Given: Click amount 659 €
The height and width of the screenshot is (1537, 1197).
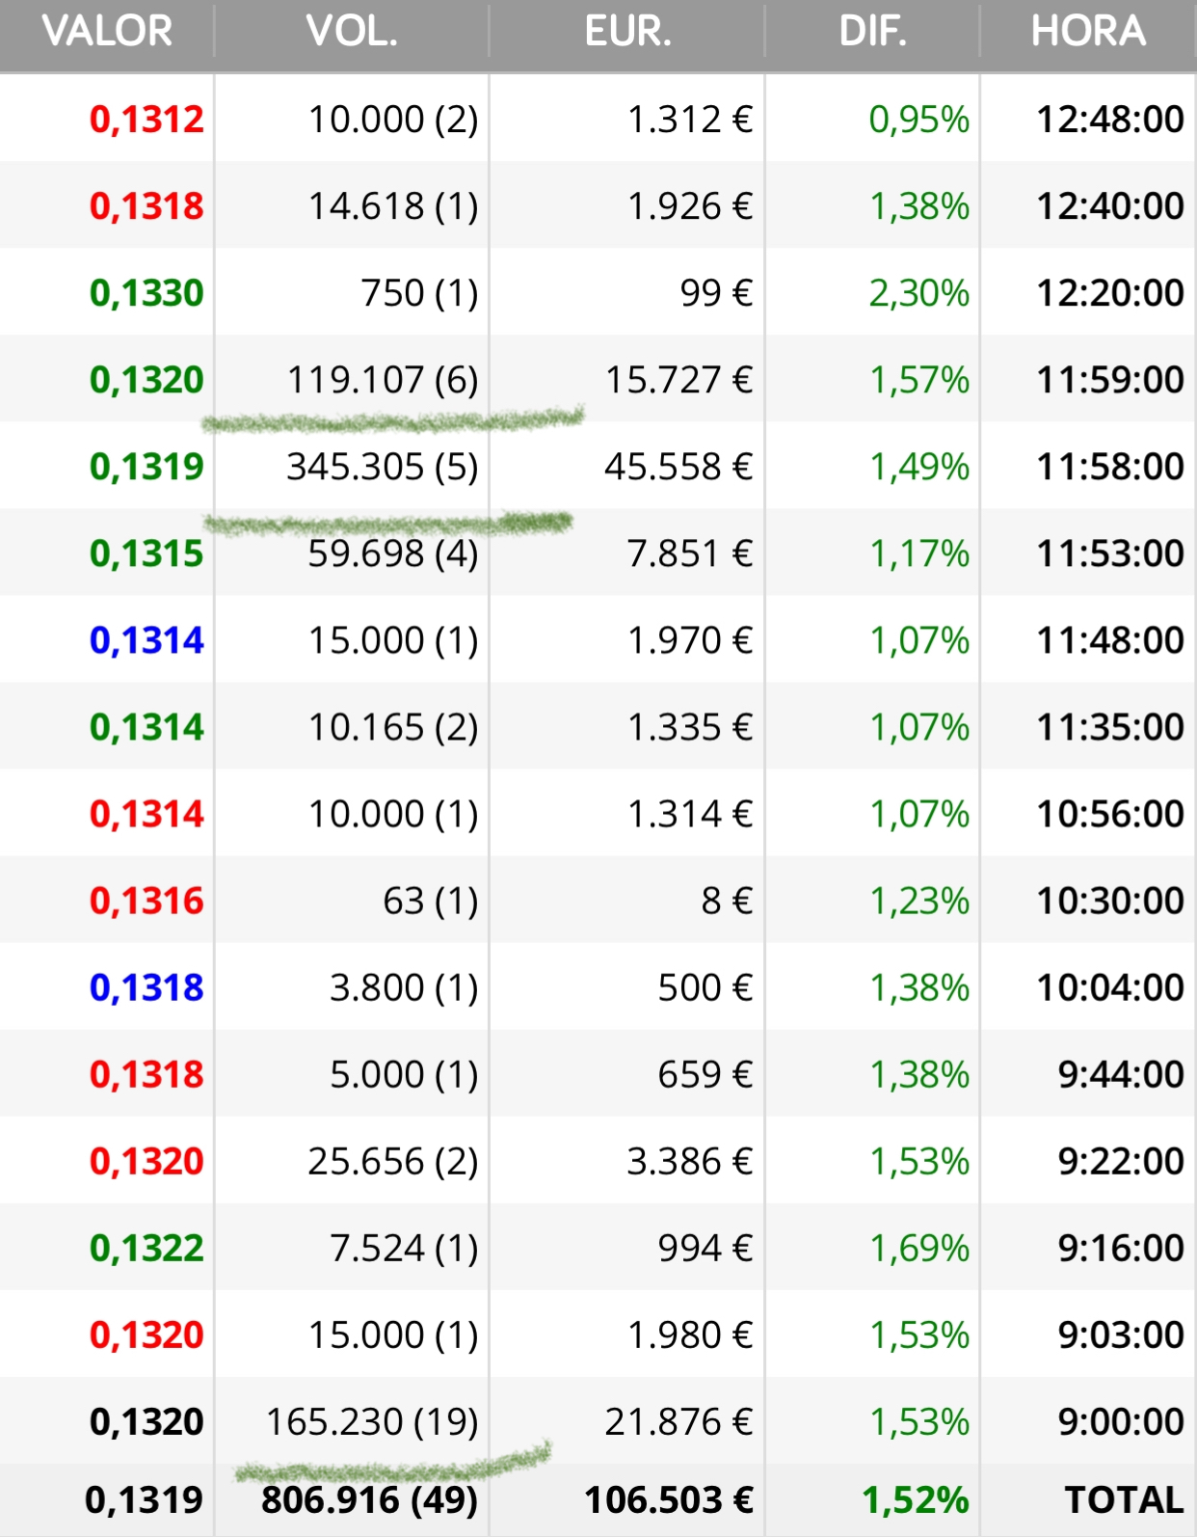Looking at the screenshot, I should coord(705,1074).
